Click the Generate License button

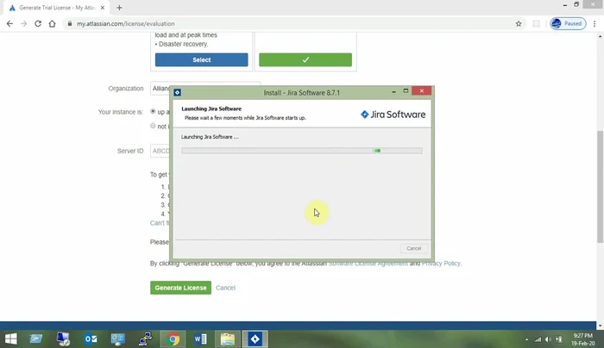pos(180,288)
